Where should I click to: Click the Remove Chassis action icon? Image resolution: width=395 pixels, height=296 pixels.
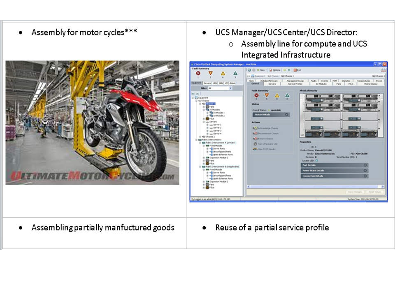point(255,139)
